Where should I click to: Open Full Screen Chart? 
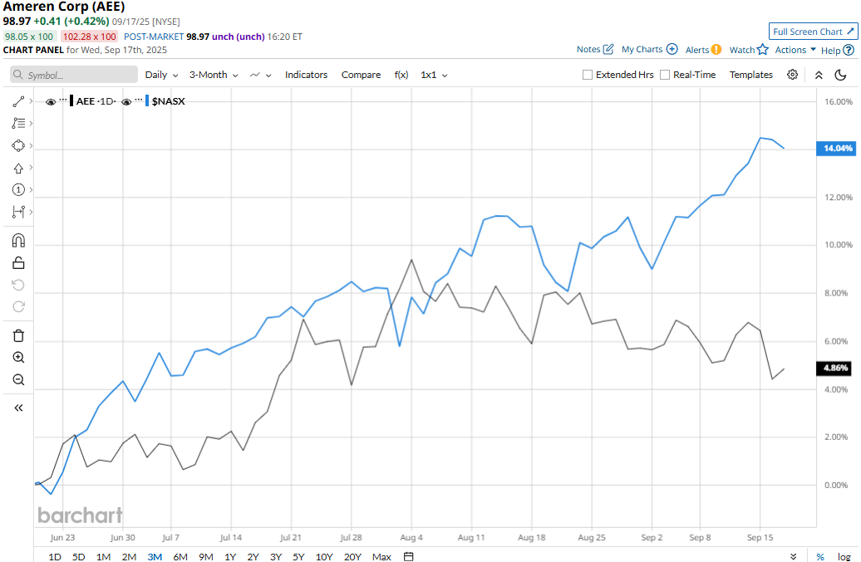(x=814, y=32)
